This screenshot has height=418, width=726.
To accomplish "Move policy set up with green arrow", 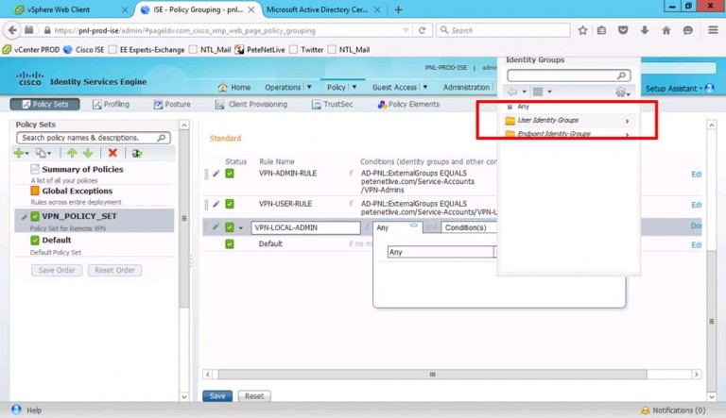I will point(72,153).
